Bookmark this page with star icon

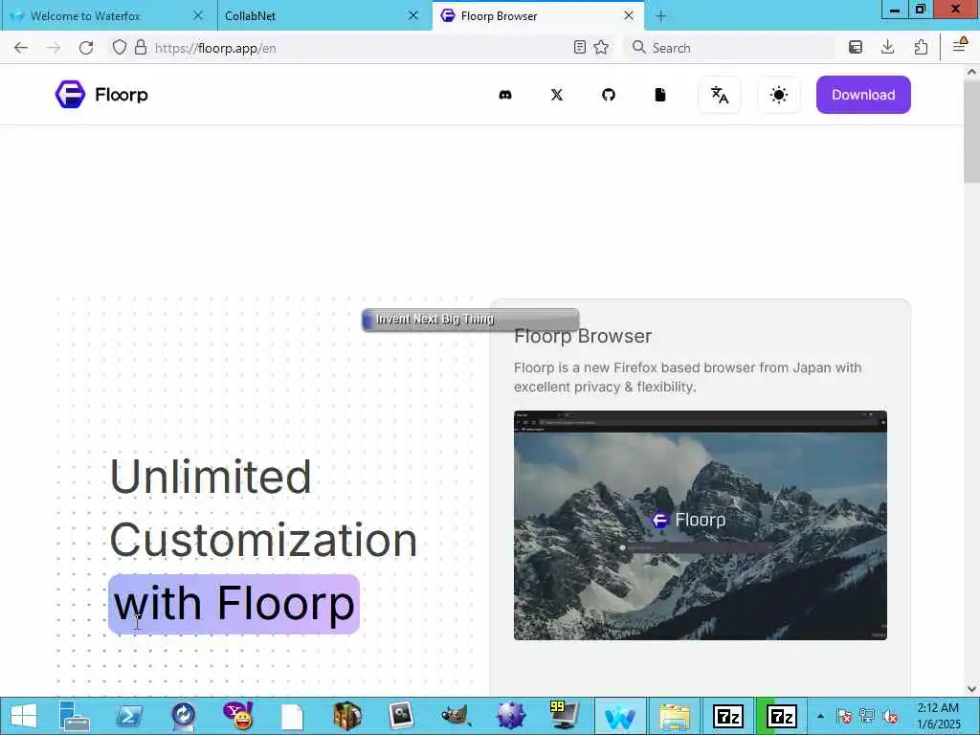coord(601,48)
